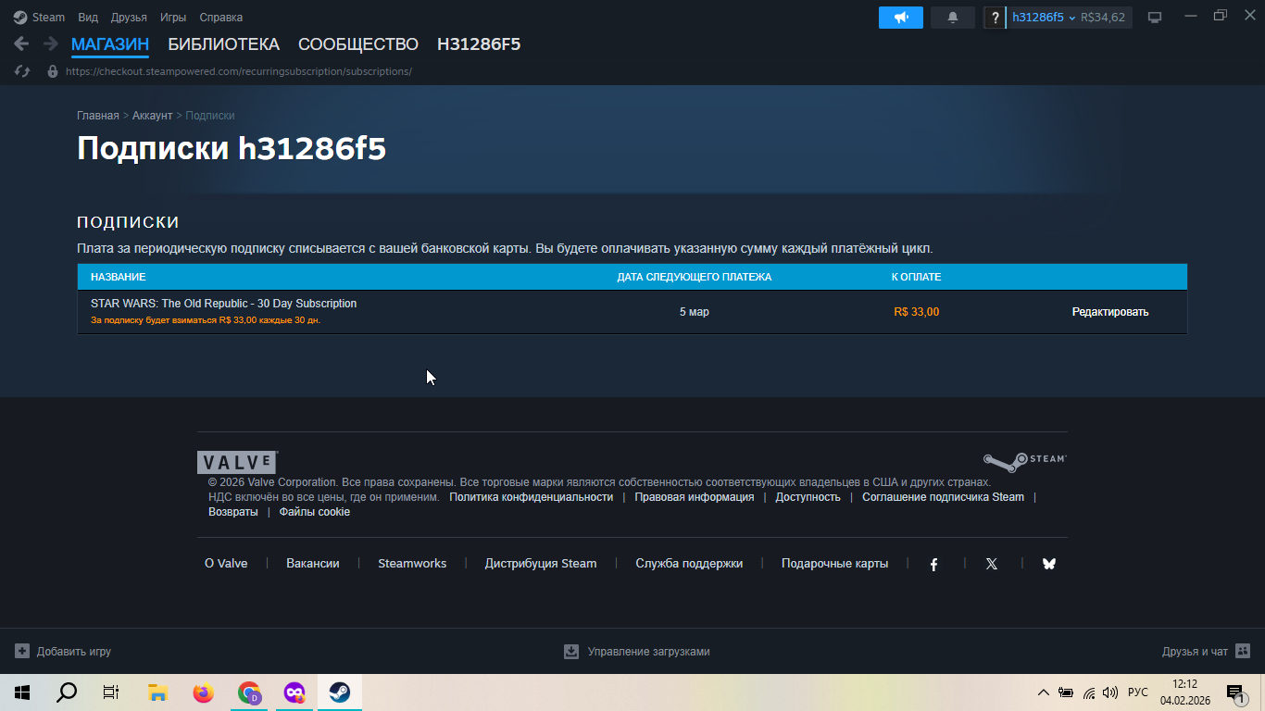Open the Вид menu
Viewport: 1265px width, 711px height.
[88, 18]
